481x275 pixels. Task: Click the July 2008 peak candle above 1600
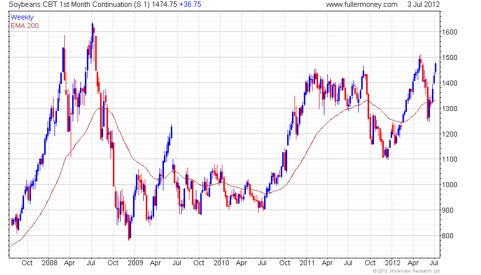pyautogui.click(x=92, y=32)
